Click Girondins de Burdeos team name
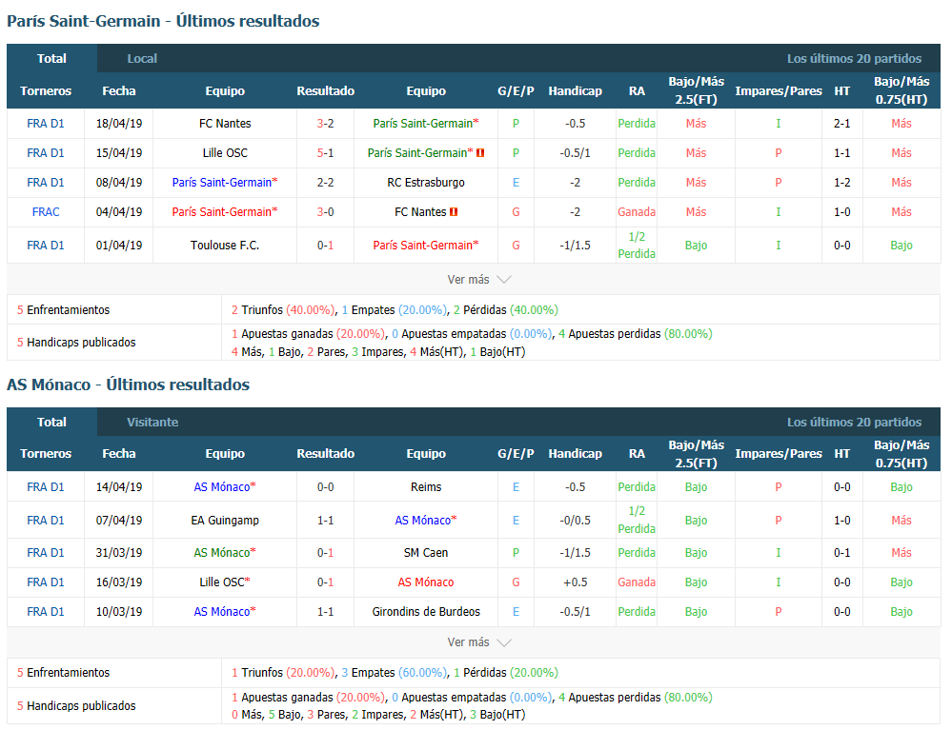952x730 pixels. click(426, 612)
